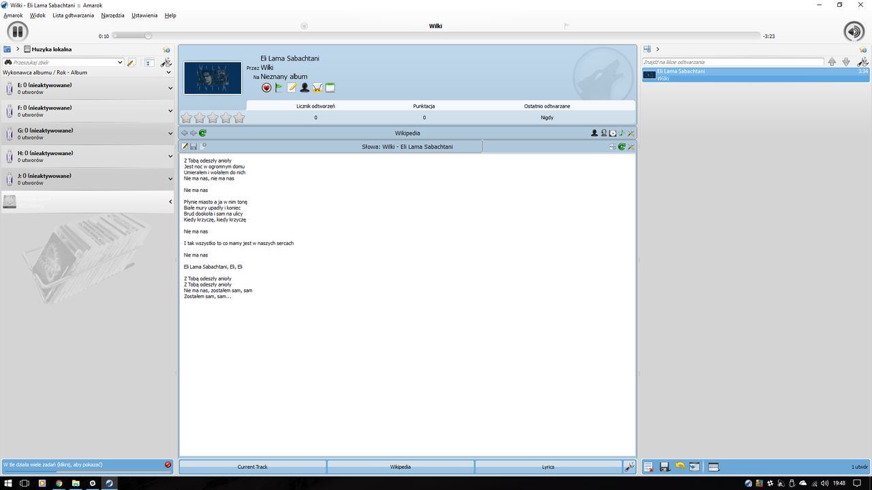Select Eli Lama Sabachtani playlist entry

point(756,75)
